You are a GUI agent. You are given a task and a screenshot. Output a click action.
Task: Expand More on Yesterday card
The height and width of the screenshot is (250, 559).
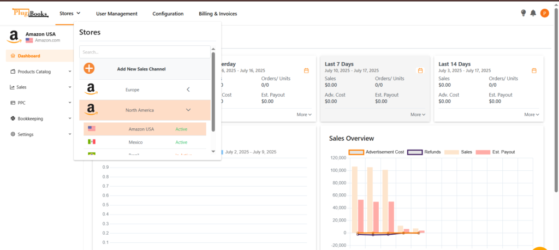(x=304, y=115)
